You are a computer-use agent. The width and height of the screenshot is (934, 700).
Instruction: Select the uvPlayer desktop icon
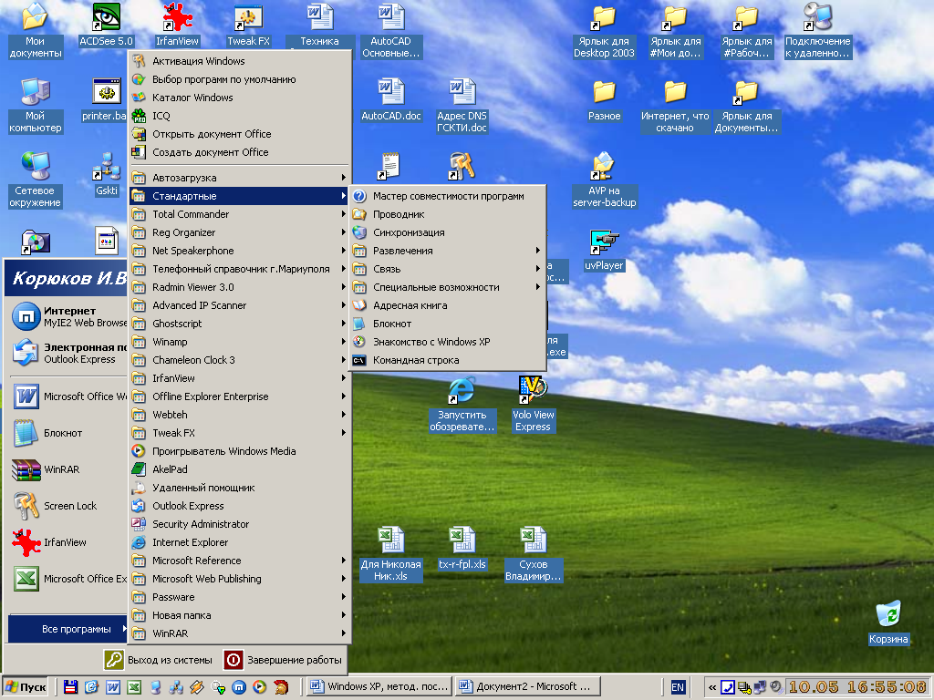tap(604, 250)
